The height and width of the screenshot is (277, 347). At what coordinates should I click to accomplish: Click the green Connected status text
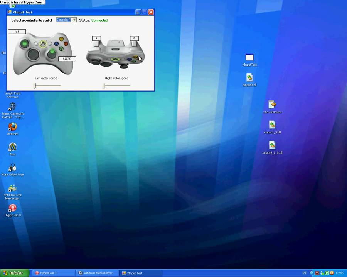[x=99, y=20]
